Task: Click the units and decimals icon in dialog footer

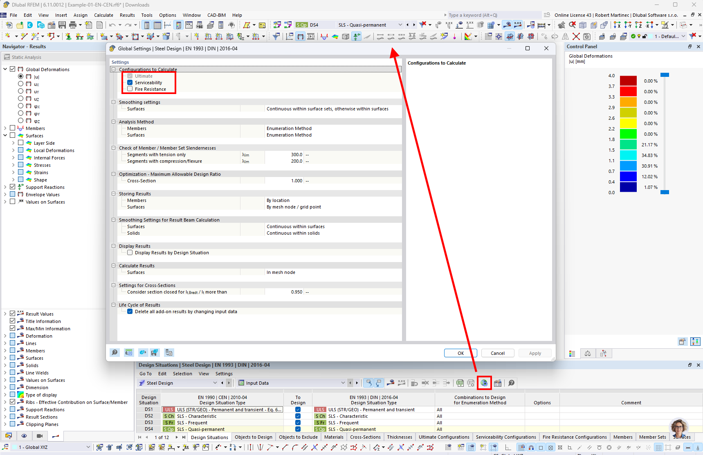Action: click(129, 352)
